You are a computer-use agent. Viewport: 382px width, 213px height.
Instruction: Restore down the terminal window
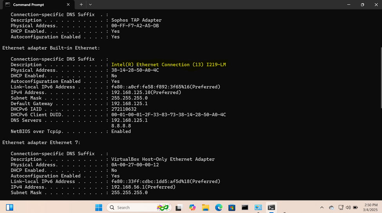pos(362,5)
